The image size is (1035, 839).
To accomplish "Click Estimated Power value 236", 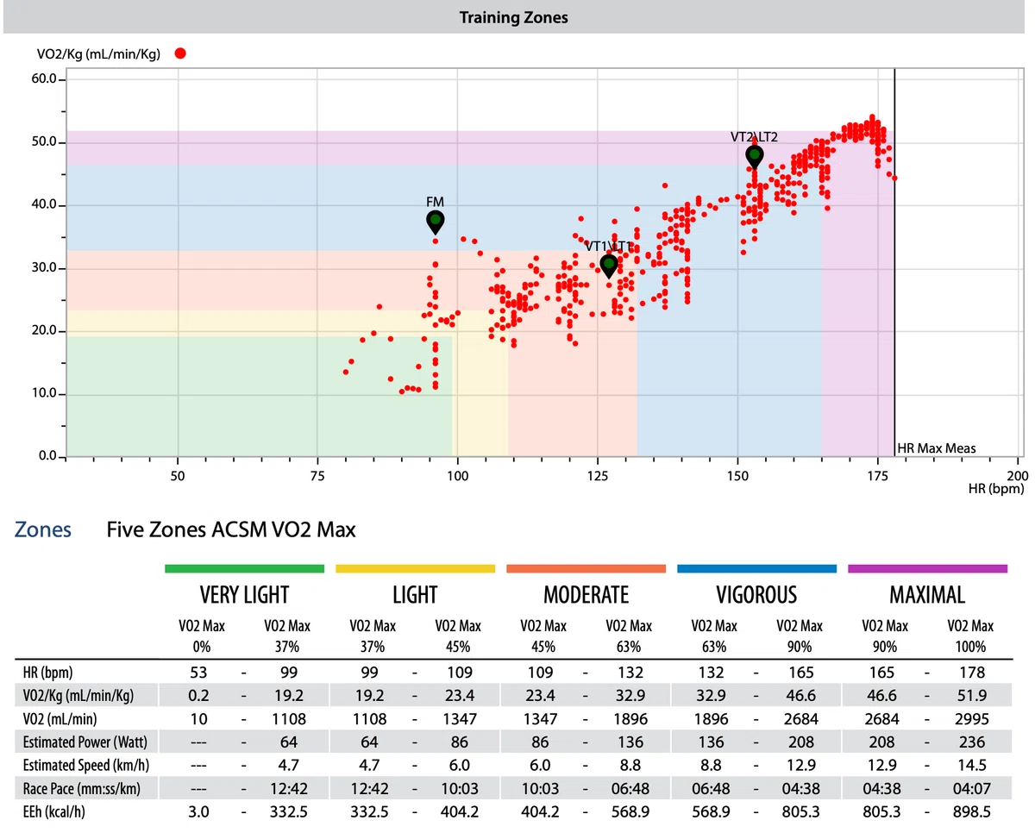I will coord(971,742).
